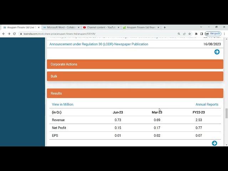The width and height of the screenshot is (228, 171).
Task: Share this page using the share icon
Action: click(184, 34)
